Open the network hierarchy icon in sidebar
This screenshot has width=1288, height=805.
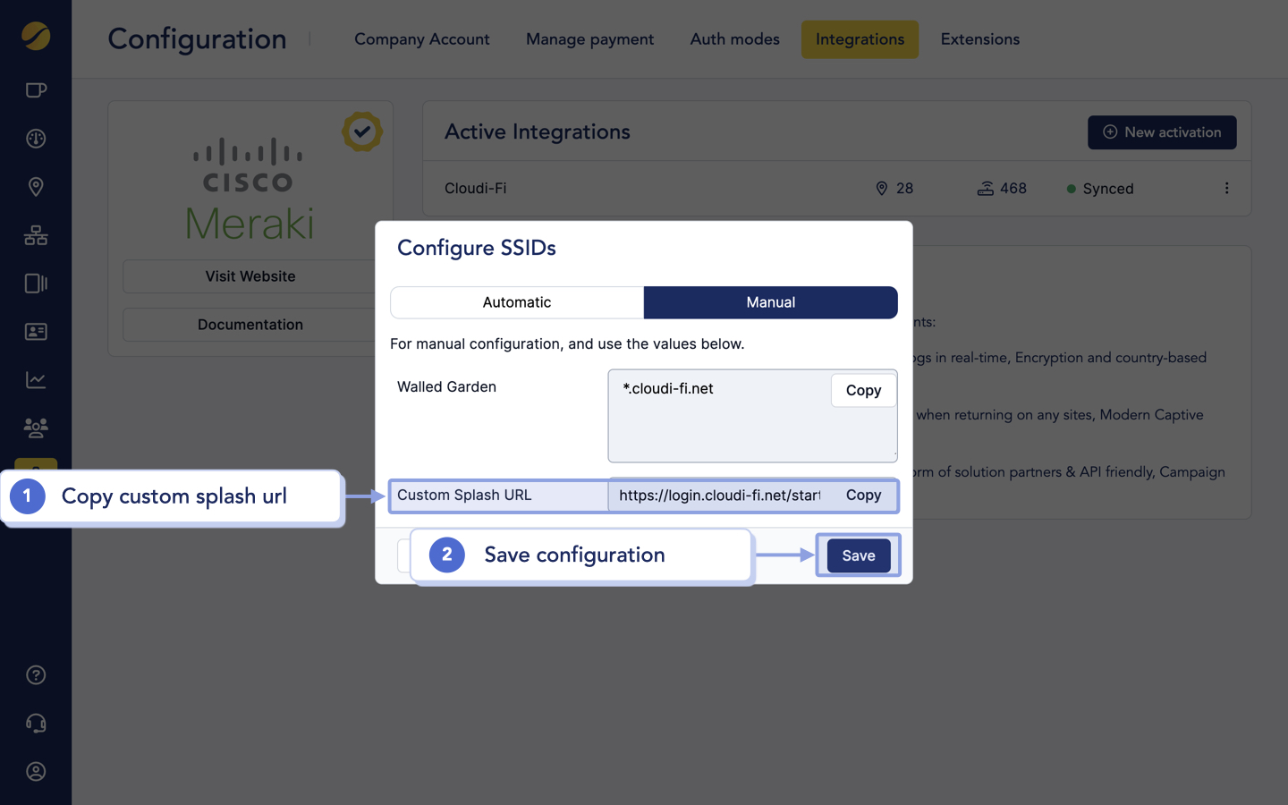coord(35,234)
